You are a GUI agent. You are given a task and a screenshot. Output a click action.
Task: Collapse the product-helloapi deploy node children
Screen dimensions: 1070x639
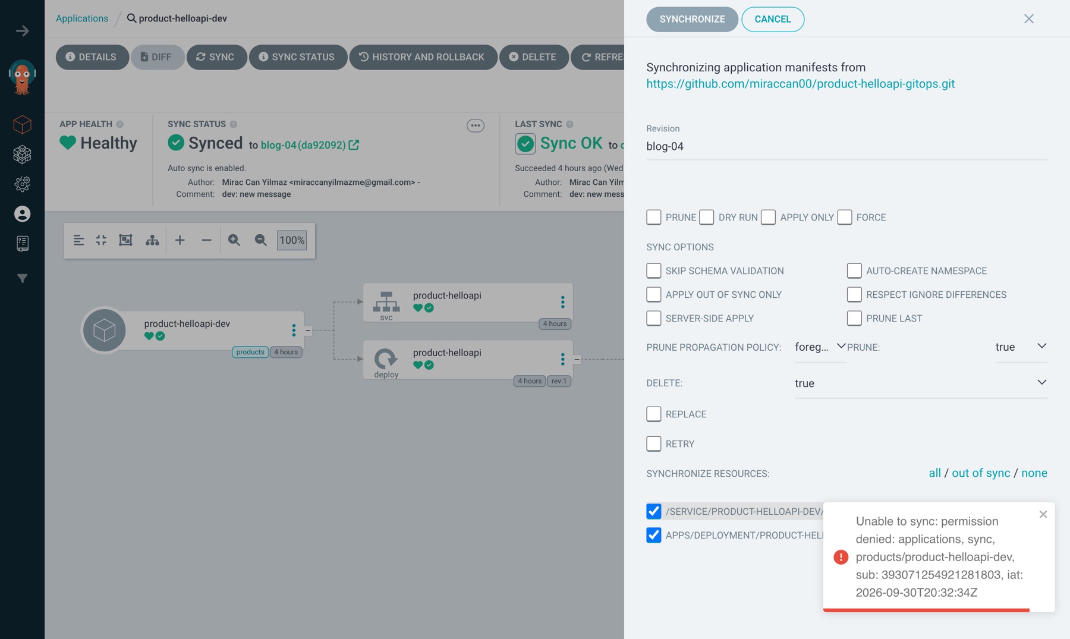[x=577, y=360]
